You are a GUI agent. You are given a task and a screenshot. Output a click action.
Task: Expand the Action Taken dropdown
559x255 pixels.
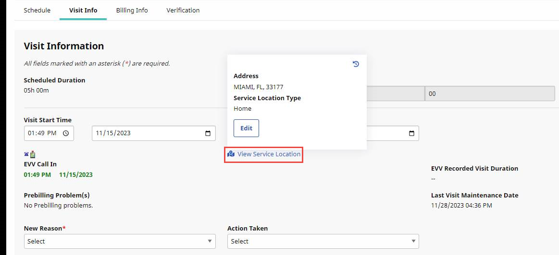323,241
